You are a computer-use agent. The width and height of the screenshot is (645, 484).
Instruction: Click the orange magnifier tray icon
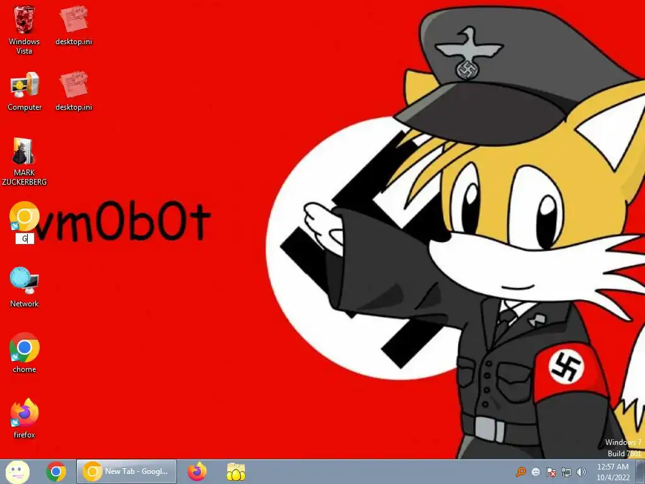(521, 472)
